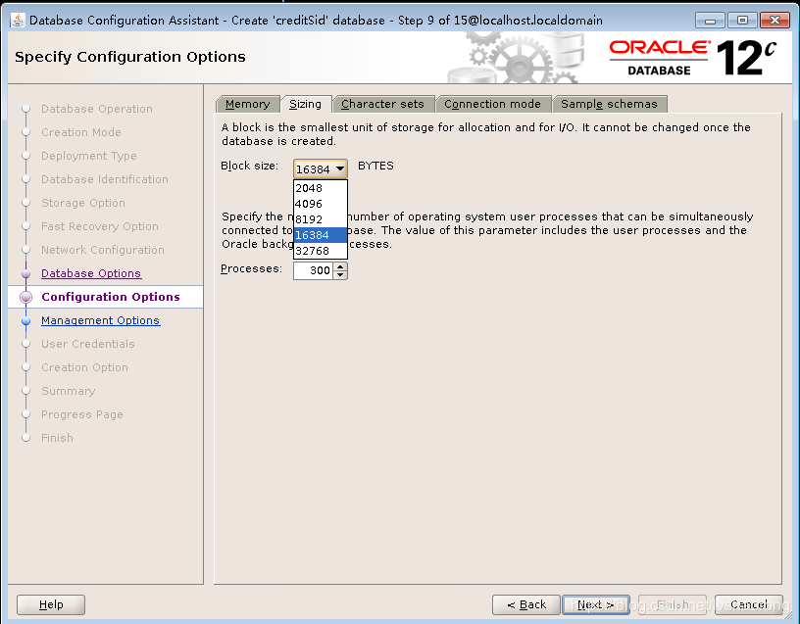Click the Creation Mode step label
The height and width of the screenshot is (624, 800).
81,132
